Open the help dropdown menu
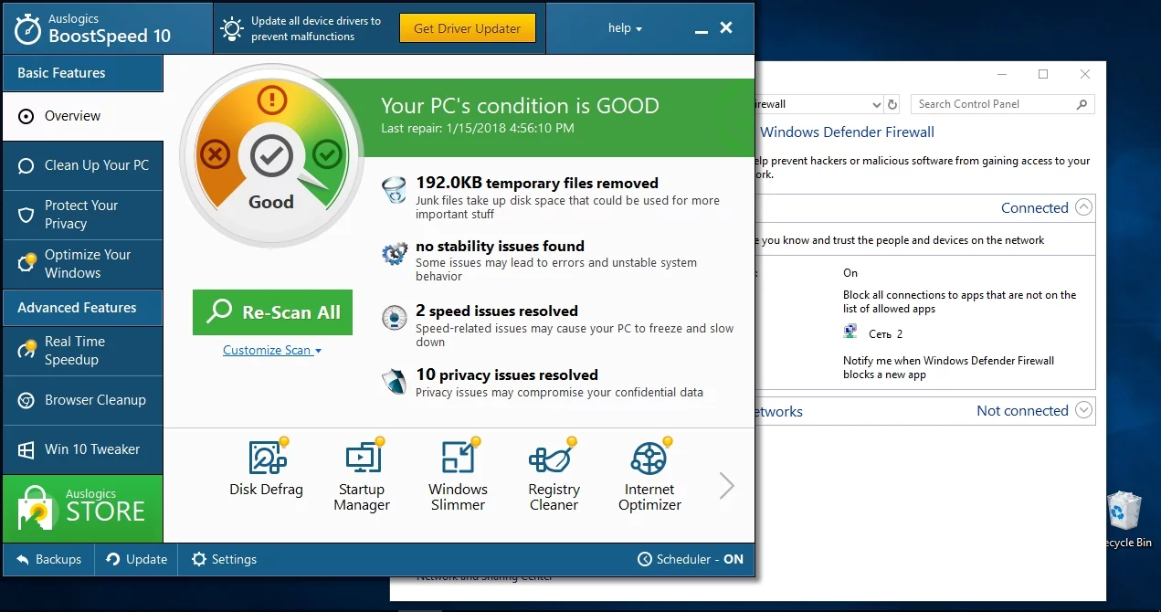 tap(625, 28)
